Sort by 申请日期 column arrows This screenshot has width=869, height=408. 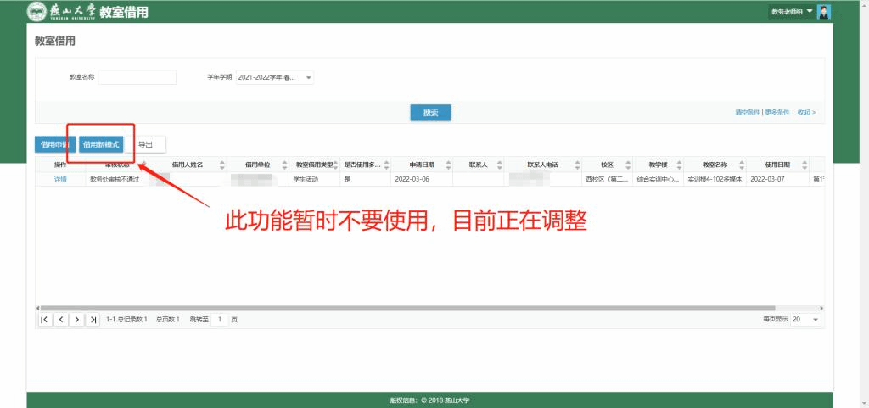[446, 165]
